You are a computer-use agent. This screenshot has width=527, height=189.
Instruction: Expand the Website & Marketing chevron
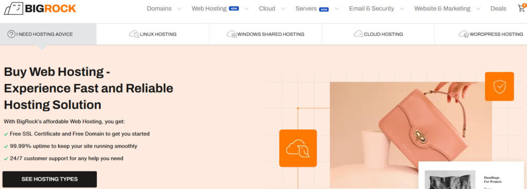click(478, 9)
